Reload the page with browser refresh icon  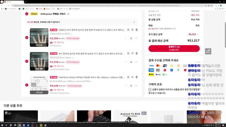click(8, 6)
